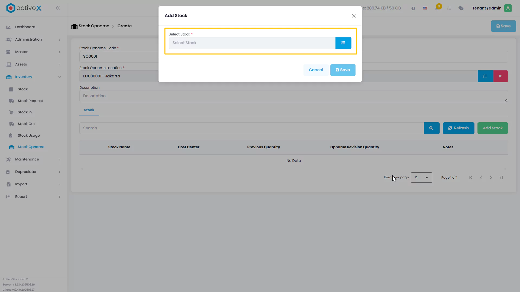Viewport: 520px width, 292px height.
Task: Click the search magnifier button
Action: [431, 128]
